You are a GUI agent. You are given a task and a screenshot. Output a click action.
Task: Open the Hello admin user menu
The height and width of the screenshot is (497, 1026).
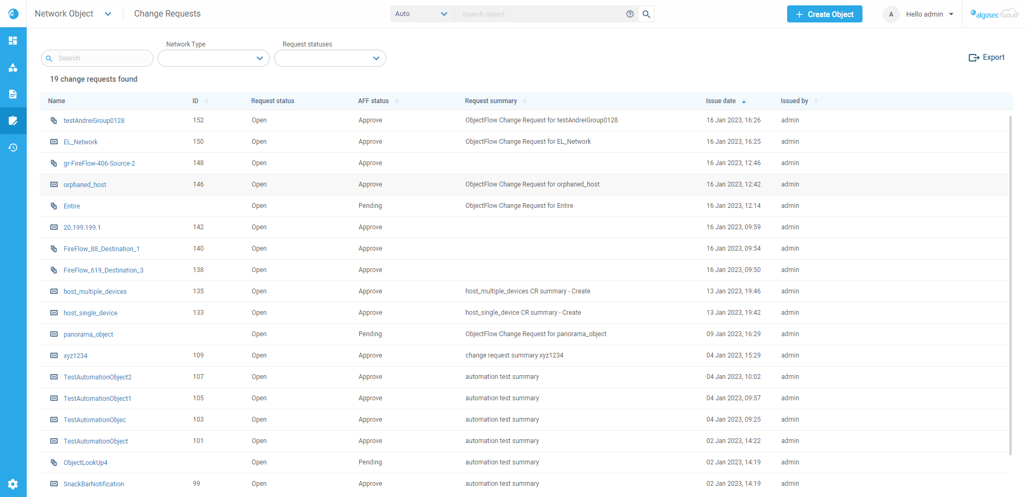point(929,14)
